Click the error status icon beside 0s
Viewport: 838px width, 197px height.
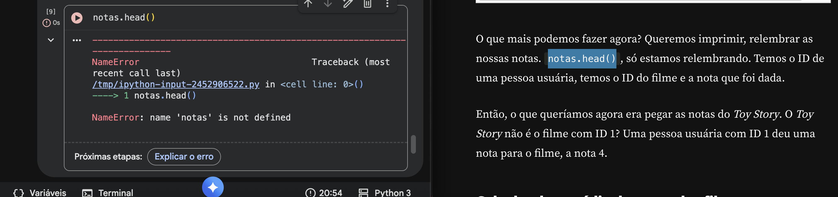46,23
